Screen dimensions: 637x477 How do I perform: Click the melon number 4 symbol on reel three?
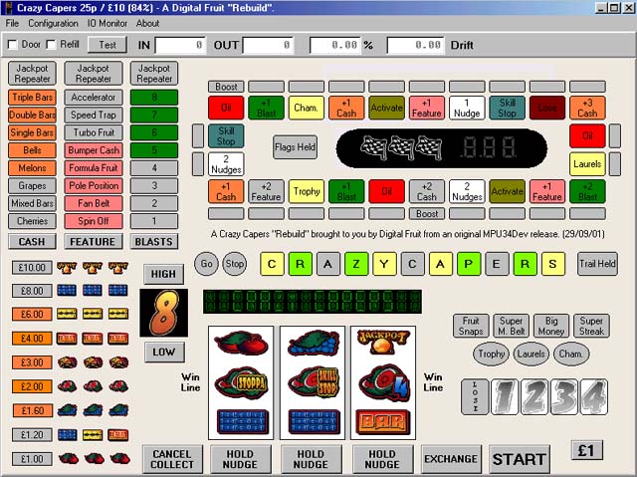point(383,382)
